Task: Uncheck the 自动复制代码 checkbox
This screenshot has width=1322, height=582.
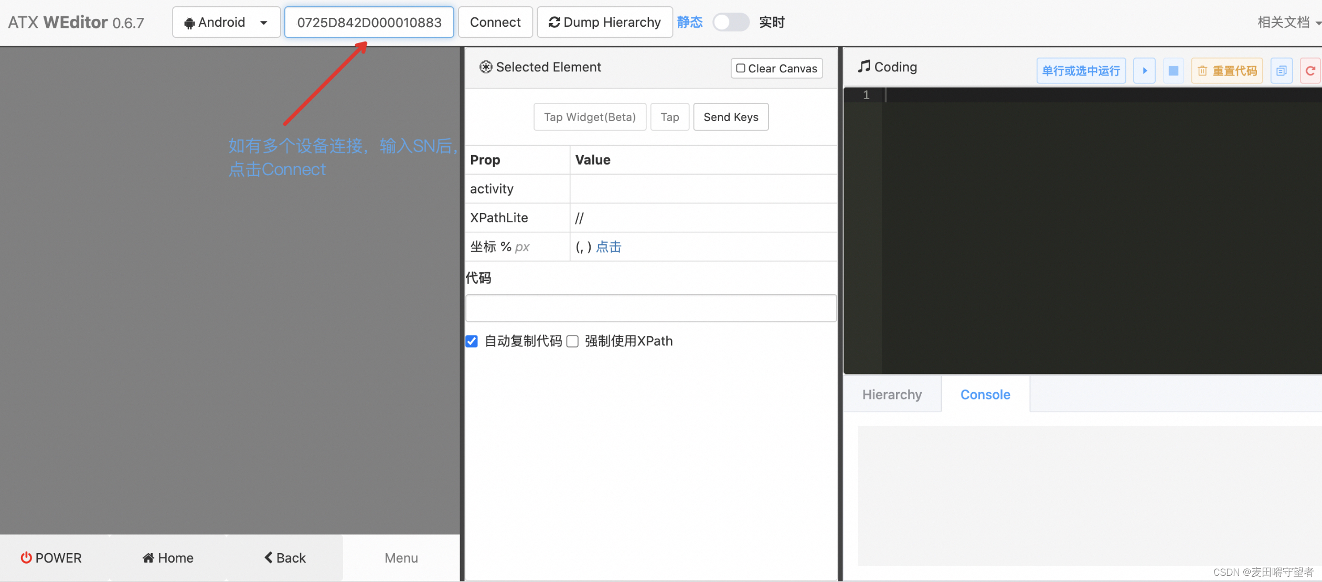Action: click(471, 341)
